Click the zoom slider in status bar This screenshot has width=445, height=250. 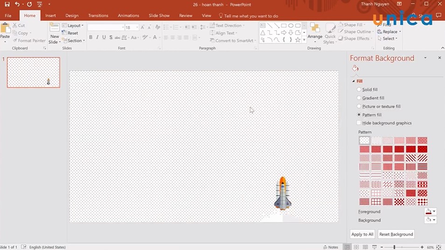[x=394, y=247]
